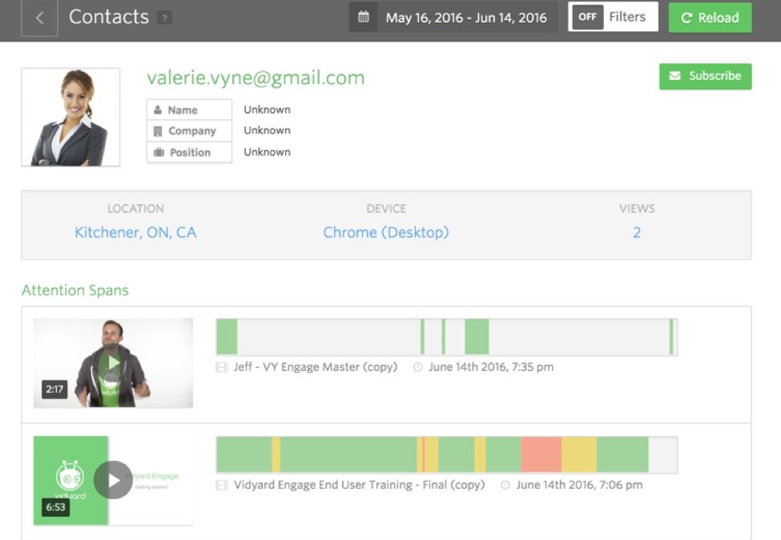Image resolution: width=781 pixels, height=540 pixels.
Task: Open Jeff - VY Engage Master (copy) title
Action: pyautogui.click(x=316, y=367)
